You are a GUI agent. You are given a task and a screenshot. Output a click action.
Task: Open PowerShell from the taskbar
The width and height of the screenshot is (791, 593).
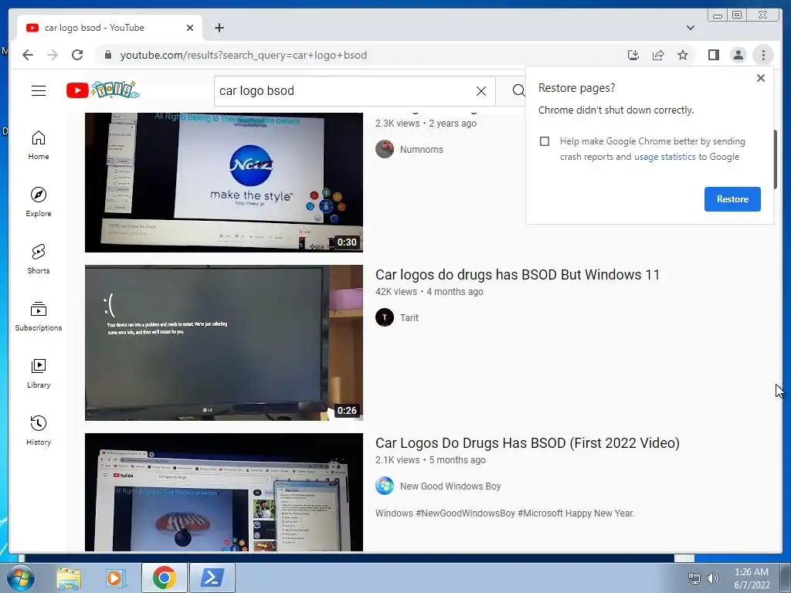212,578
